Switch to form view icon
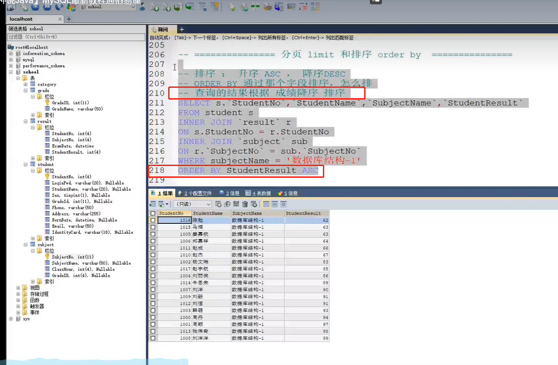 pos(275,203)
